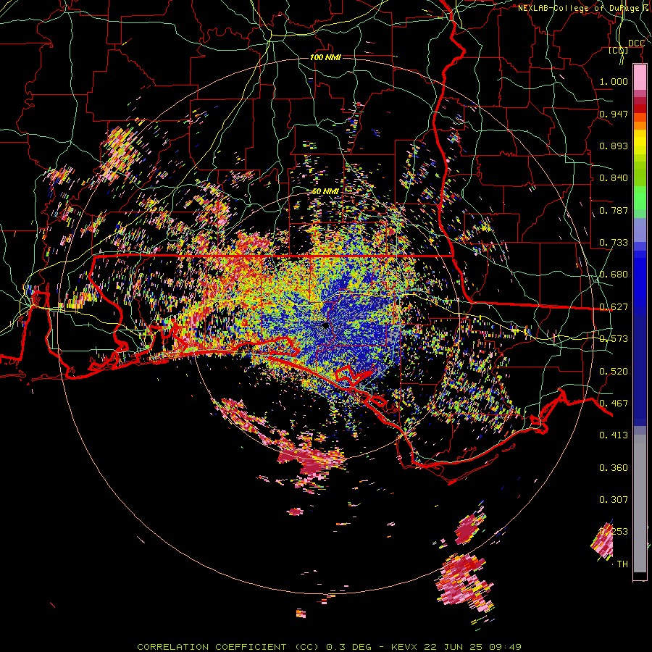
Task: Pick the gray bottom color bar segment
Action: 640,503
